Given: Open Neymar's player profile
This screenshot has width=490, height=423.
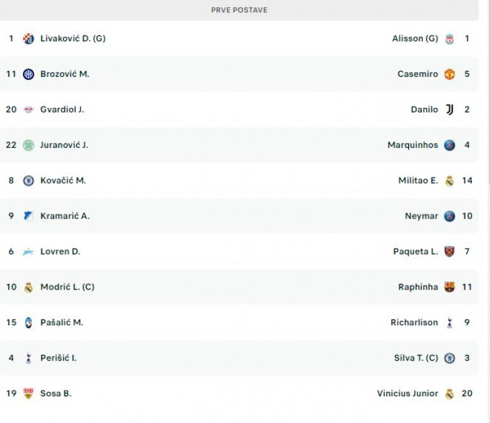Looking at the screenshot, I should pyautogui.click(x=421, y=216).
